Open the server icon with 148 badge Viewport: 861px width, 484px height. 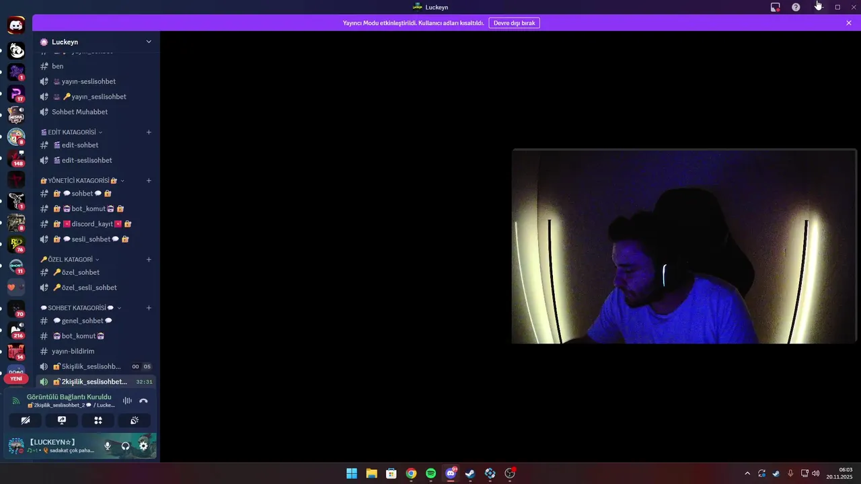click(x=16, y=158)
